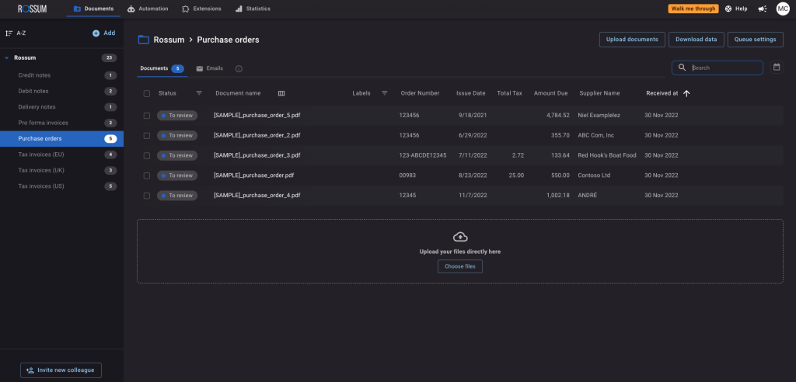The height and width of the screenshot is (382, 796).
Task: Select all documents checkbox in header
Action: (x=147, y=93)
